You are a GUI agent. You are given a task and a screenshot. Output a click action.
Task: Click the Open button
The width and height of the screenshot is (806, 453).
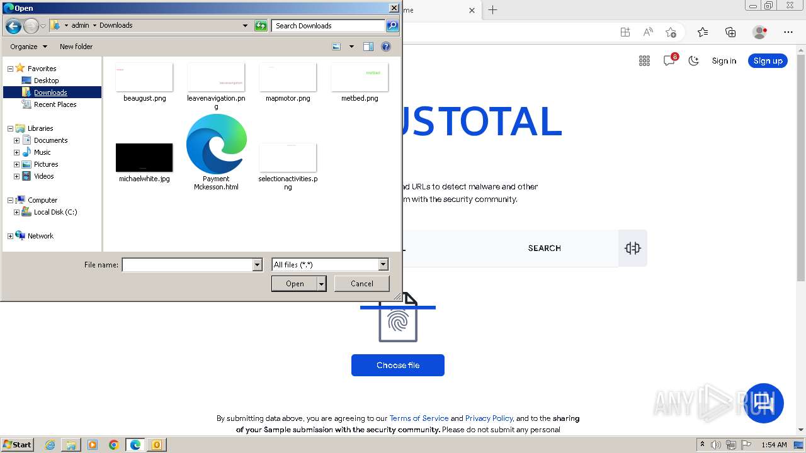tap(295, 284)
